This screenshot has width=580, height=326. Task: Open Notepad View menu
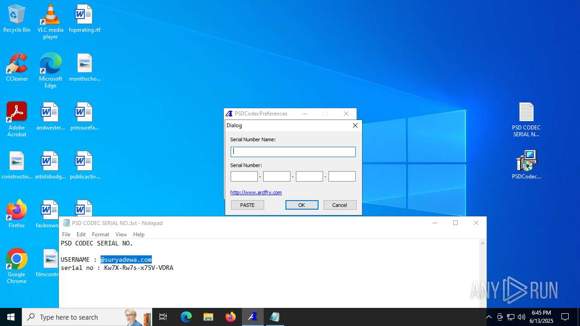click(121, 234)
